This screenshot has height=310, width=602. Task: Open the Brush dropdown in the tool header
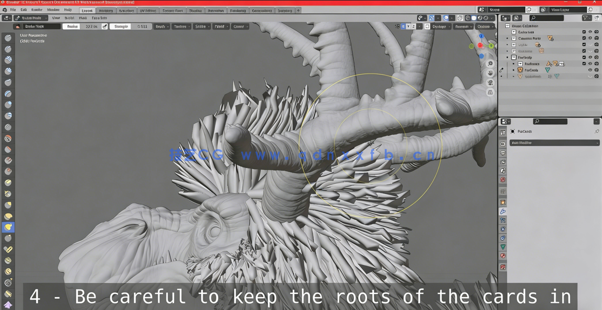tap(160, 26)
